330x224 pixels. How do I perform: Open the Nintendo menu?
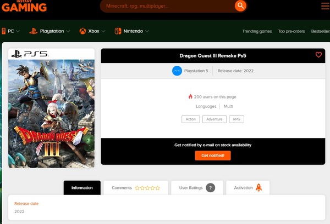pos(132,31)
